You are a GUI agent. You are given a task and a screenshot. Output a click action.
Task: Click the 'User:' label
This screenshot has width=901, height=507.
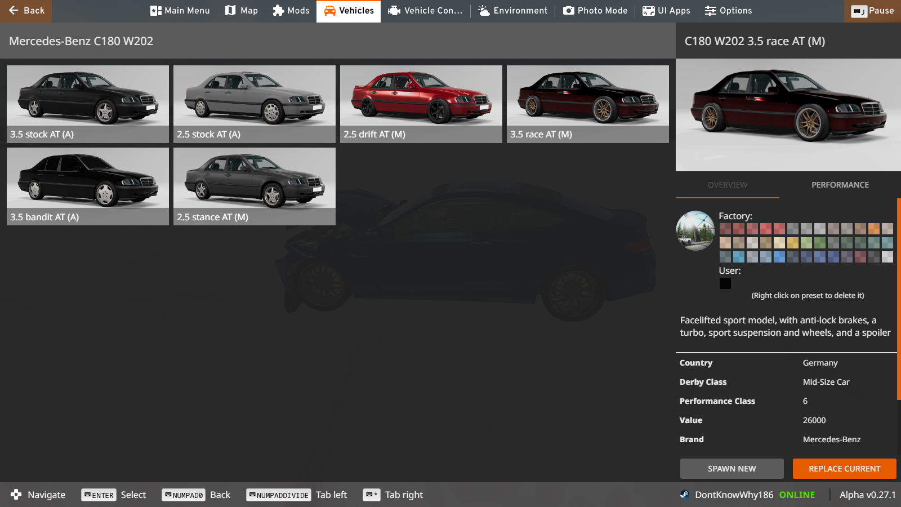[730, 270]
